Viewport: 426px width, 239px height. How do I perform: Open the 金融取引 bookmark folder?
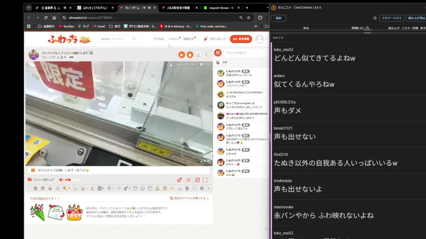point(46,26)
